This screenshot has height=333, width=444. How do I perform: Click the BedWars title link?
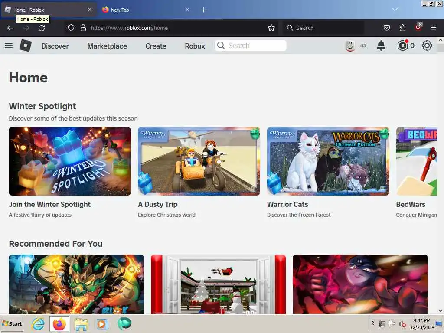click(x=411, y=204)
